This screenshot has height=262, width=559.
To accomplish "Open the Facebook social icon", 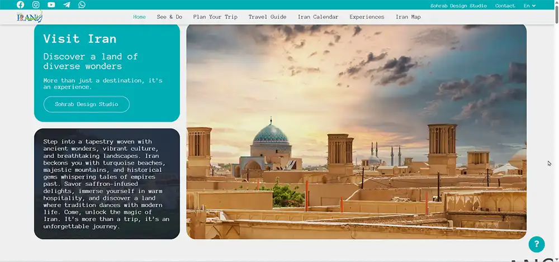I will tap(21, 5).
